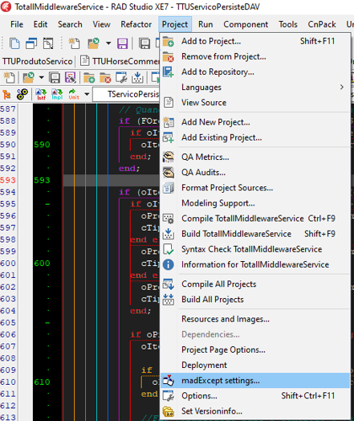Open project Options entry
This screenshot has width=354, height=421.
coord(255,396)
